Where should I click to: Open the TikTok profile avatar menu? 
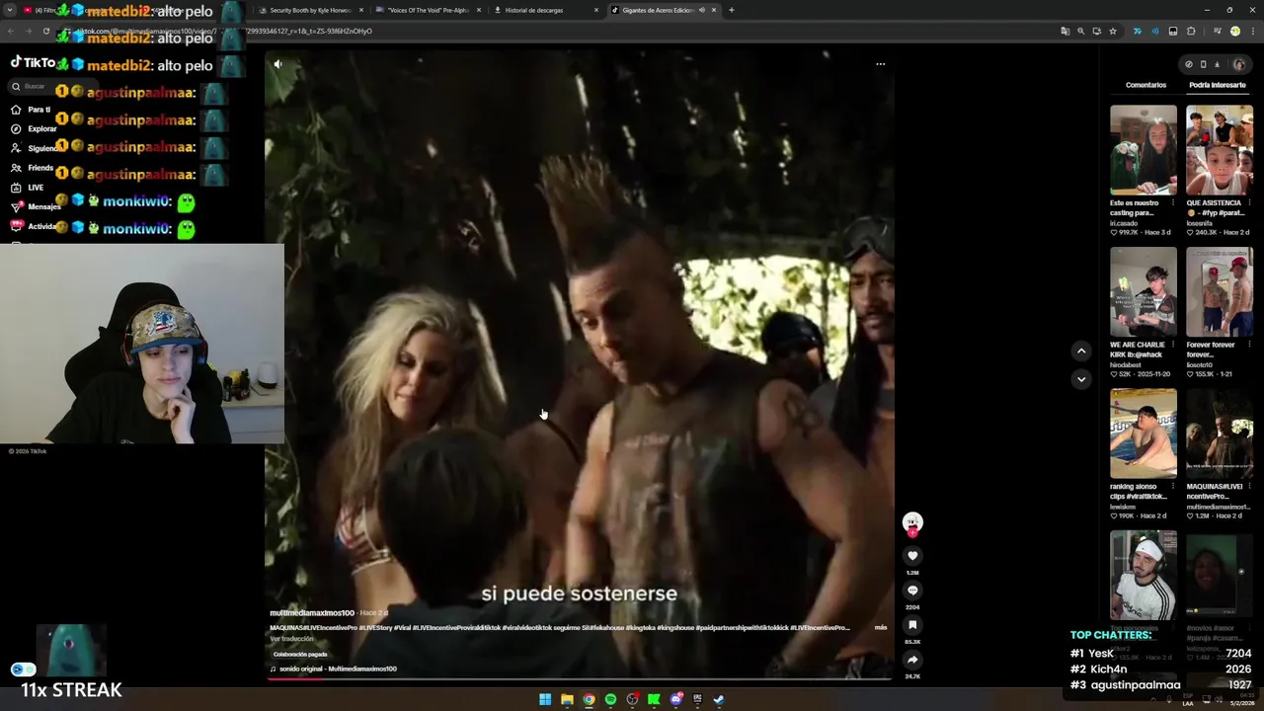1239,64
